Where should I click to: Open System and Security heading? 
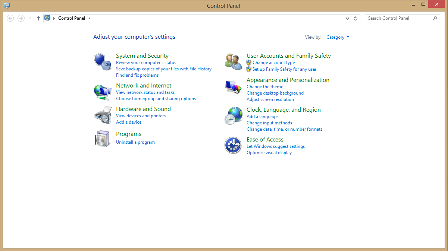(x=142, y=56)
